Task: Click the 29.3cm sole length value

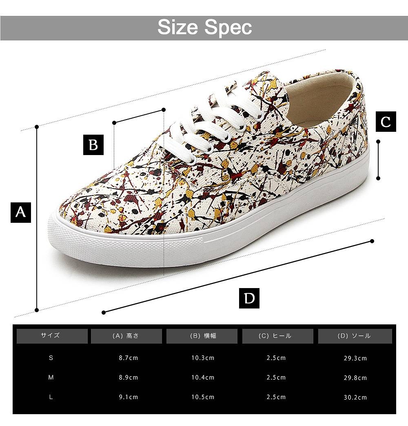Action: pos(355,358)
